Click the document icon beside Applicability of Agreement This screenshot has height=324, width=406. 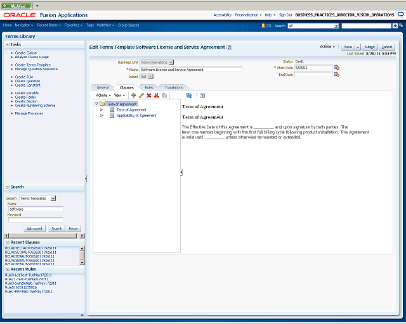[x=112, y=115]
